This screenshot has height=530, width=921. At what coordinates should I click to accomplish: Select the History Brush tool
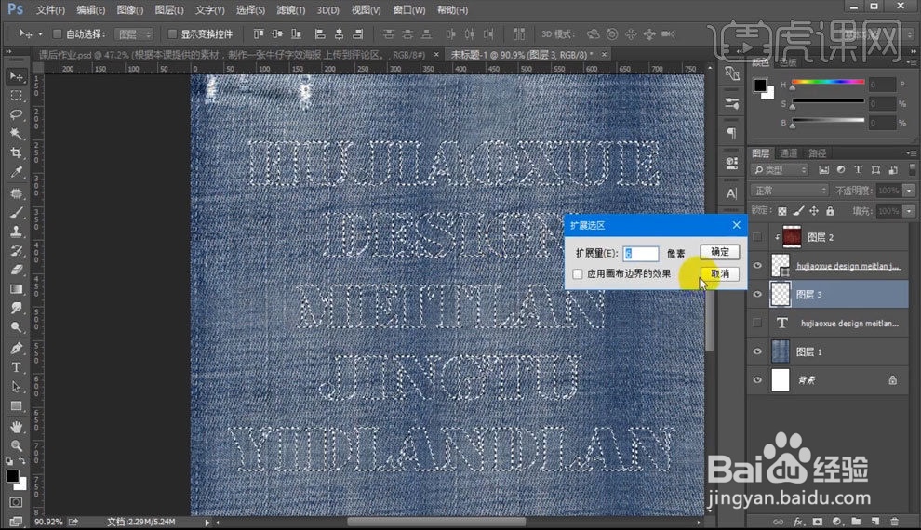point(17,251)
